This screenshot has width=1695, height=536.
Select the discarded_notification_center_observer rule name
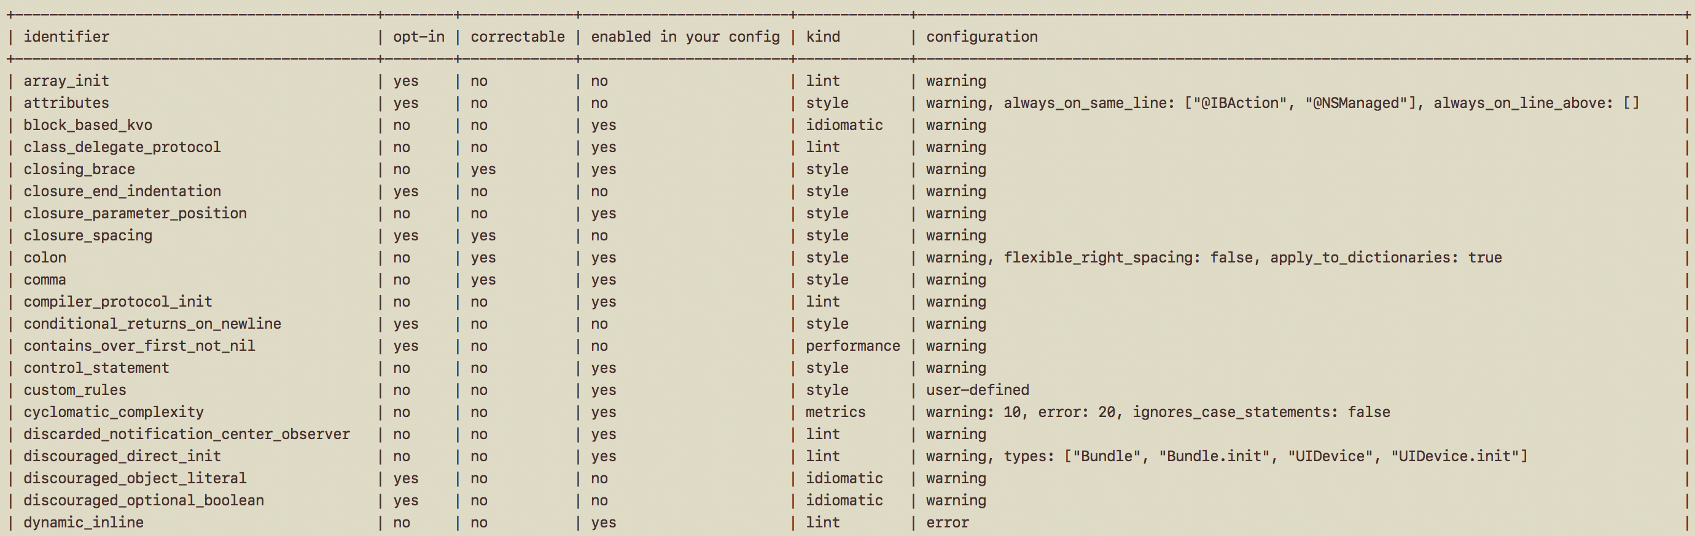coord(186,434)
